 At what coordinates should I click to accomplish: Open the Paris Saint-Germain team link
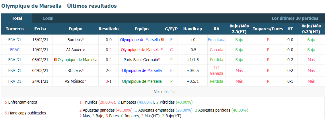[x=141, y=60]
